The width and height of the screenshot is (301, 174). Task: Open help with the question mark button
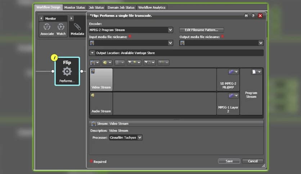tap(253, 16)
